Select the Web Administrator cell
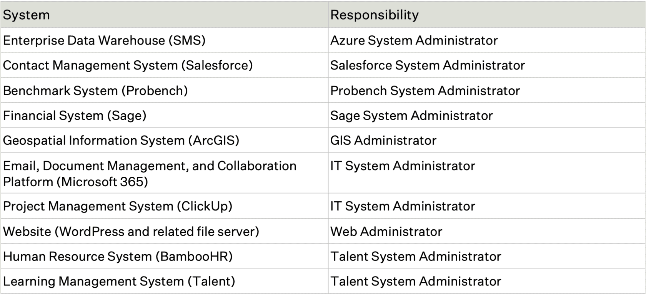Image resolution: width=646 pixels, height=295 pixels. [386, 232]
